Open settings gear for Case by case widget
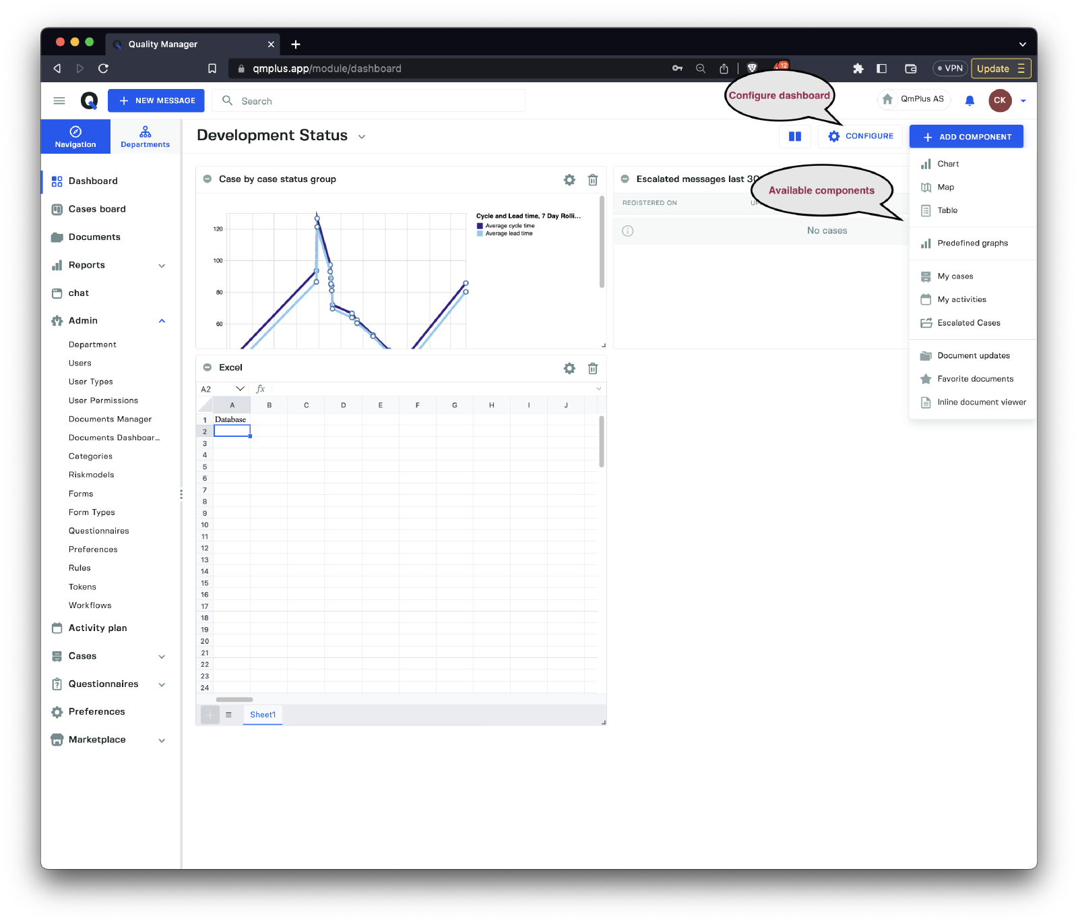The width and height of the screenshot is (1078, 923). click(x=569, y=180)
